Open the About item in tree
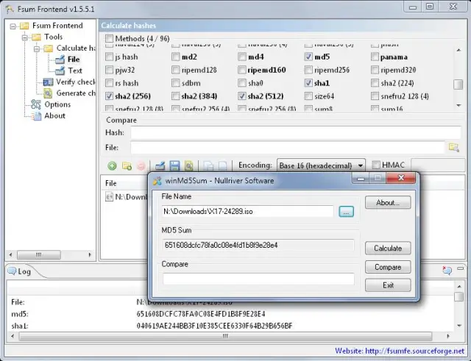Screen dimensions: 471x361 54,115
